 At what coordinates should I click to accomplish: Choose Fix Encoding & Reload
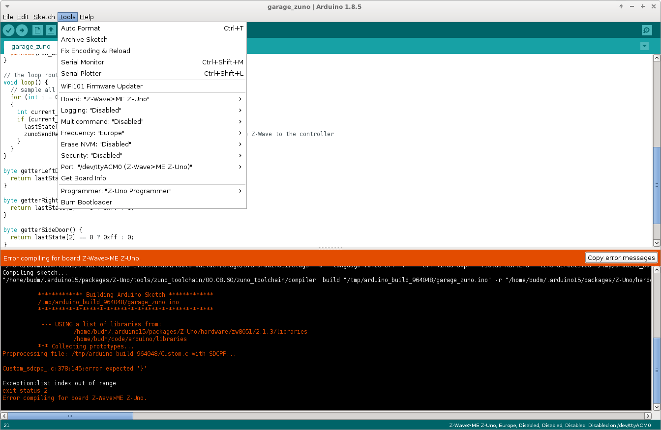152,51
